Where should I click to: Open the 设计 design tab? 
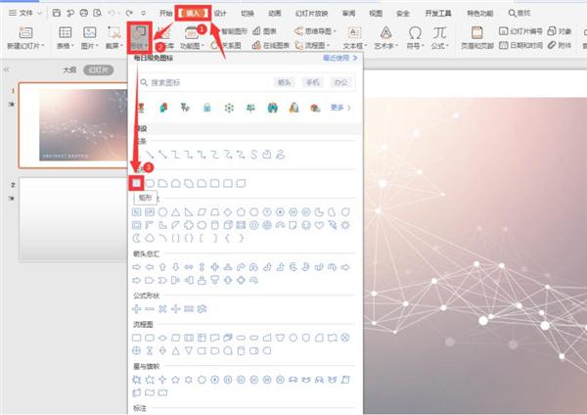220,13
